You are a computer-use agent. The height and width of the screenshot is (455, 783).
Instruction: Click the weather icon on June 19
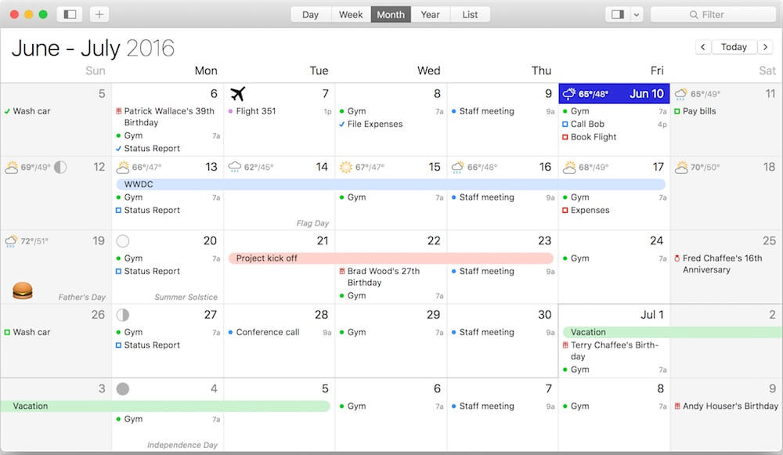(11, 241)
